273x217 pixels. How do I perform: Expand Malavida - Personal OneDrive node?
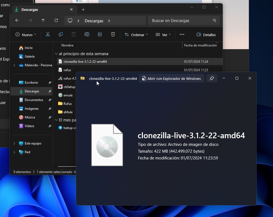coord(14,65)
